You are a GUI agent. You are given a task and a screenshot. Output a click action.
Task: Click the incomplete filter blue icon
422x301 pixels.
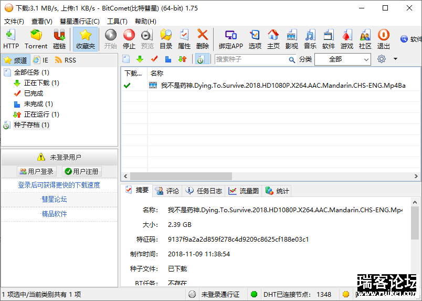click(x=168, y=59)
